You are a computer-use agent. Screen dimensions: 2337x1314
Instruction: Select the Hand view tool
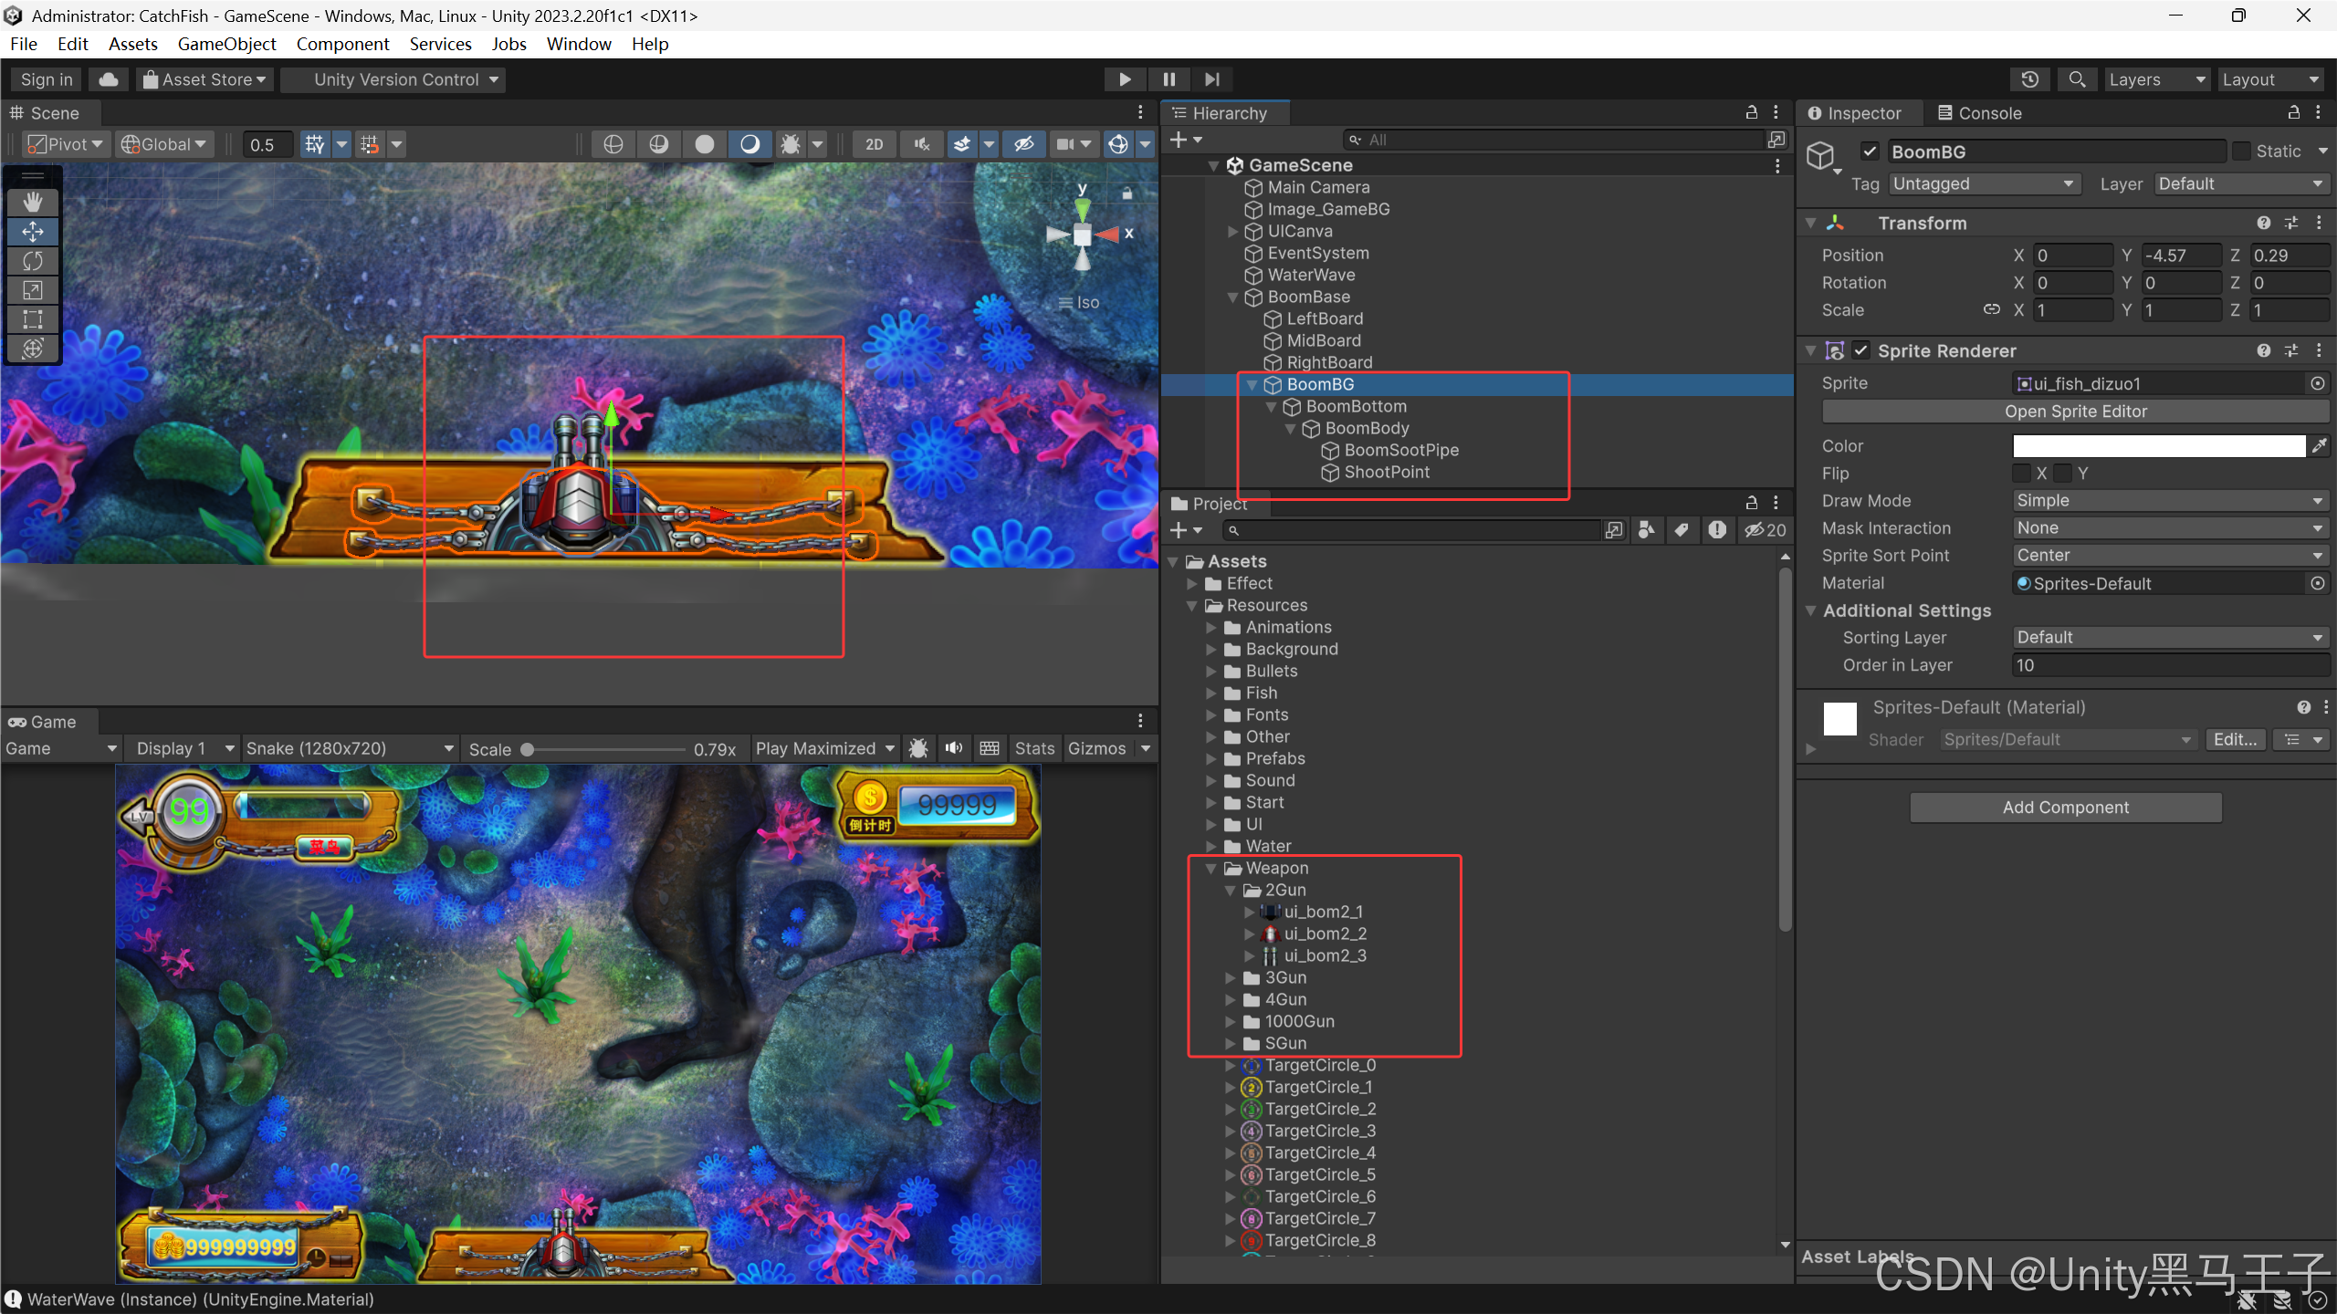point(33,202)
